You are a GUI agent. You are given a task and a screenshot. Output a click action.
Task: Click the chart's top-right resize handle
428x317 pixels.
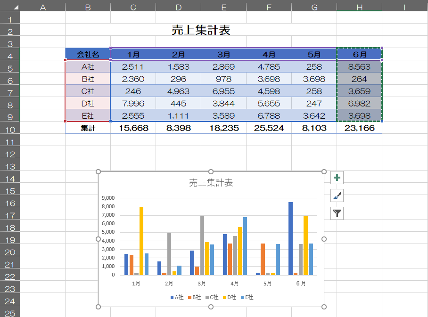pyautogui.click(x=324, y=171)
